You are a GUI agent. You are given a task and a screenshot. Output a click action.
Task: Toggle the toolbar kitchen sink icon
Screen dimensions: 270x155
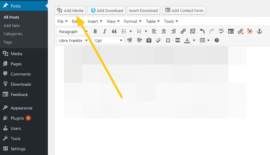pos(231,31)
